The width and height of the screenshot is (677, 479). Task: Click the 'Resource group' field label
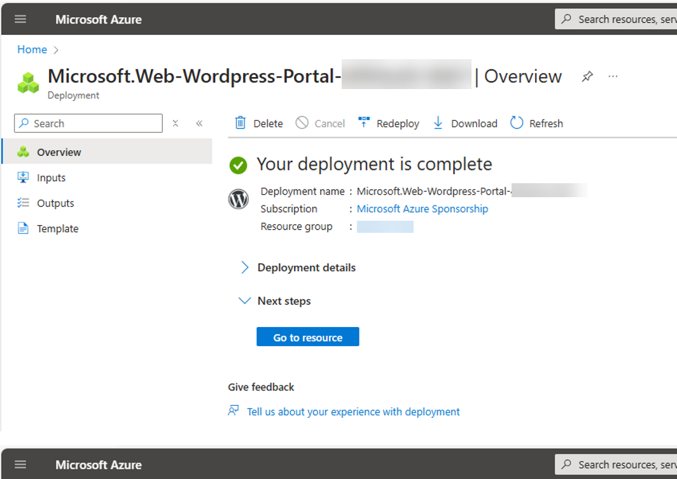pyautogui.click(x=297, y=226)
